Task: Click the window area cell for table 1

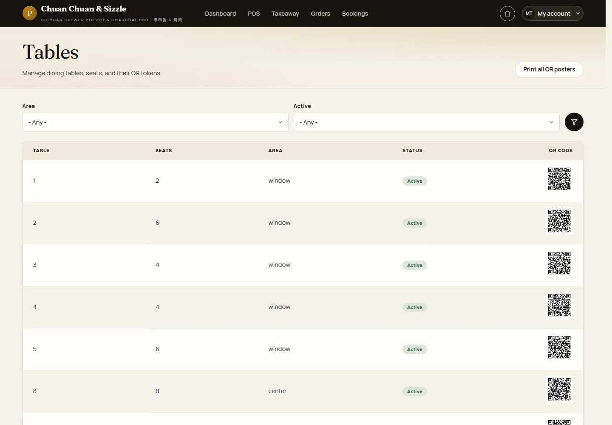Action: pos(279,181)
